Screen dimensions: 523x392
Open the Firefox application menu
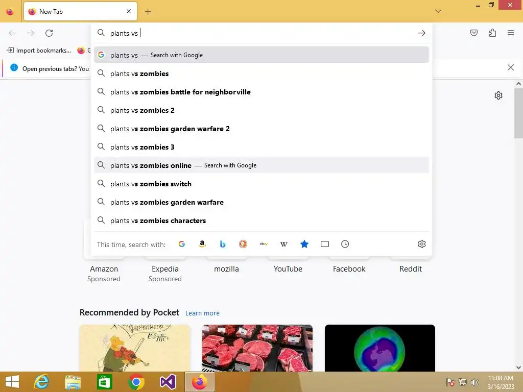pos(511,33)
